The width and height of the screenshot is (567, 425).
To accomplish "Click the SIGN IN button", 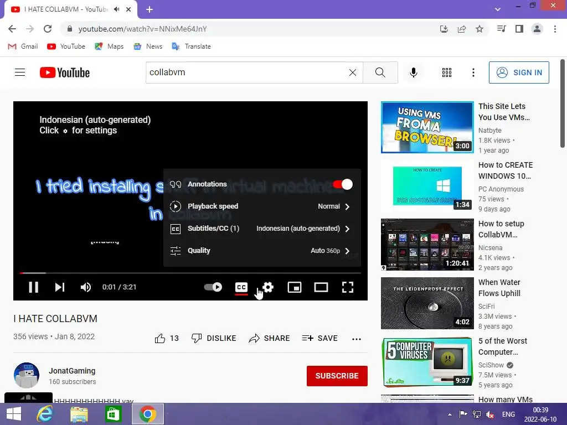I will pyautogui.click(x=518, y=72).
